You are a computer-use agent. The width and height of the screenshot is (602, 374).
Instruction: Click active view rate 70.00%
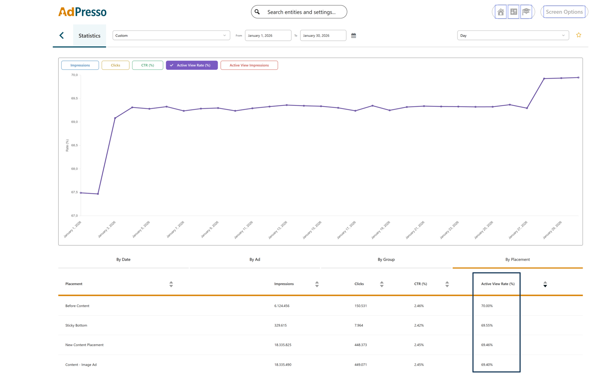point(487,306)
